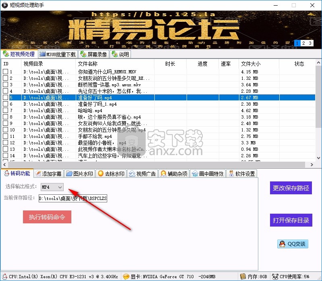Click the 状态 column header

tap(299, 64)
